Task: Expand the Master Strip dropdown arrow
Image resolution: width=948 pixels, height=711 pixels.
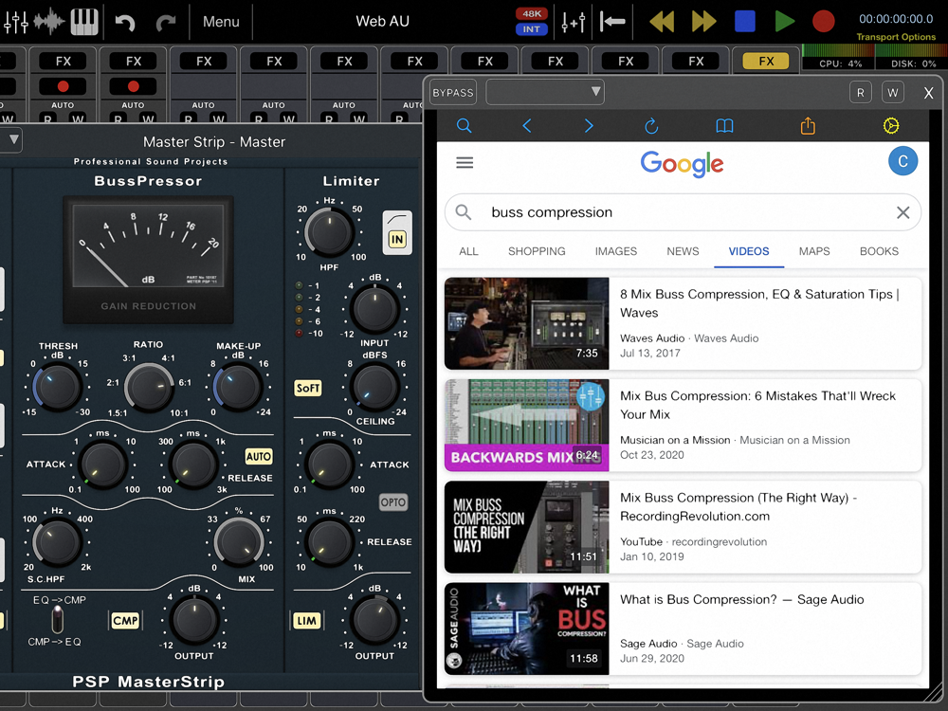Action: coord(13,140)
